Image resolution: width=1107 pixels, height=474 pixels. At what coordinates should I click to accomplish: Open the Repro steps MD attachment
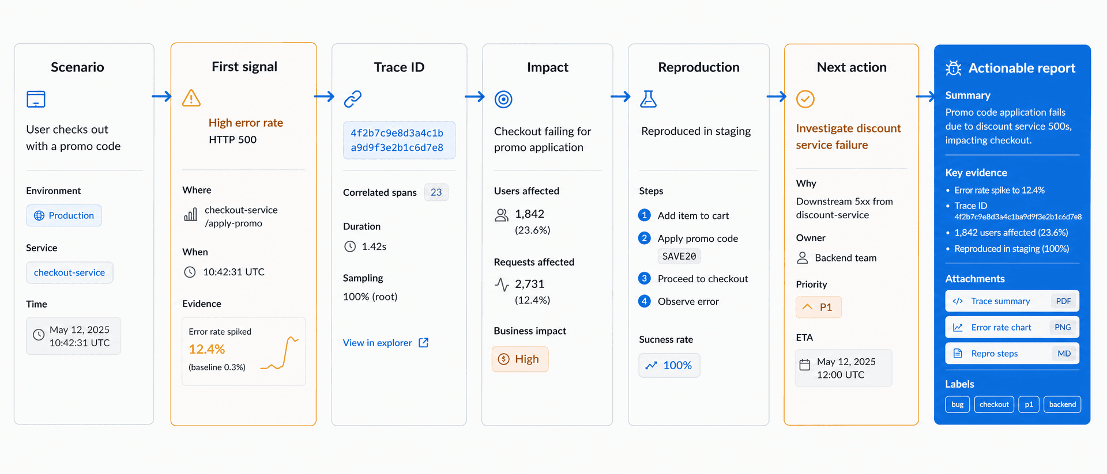[1012, 354]
